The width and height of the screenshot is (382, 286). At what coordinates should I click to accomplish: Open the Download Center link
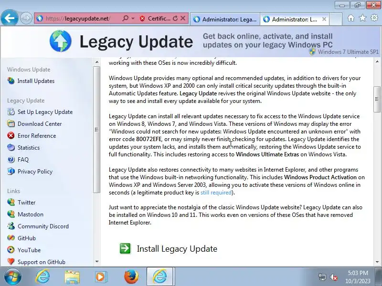click(x=40, y=124)
